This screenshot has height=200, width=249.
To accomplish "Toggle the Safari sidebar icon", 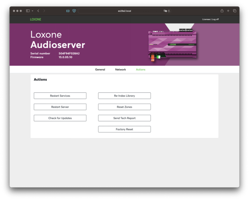I will coord(28,11).
